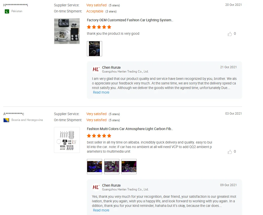Image resolution: width=263 pixels, height=215 pixels.
Task: View the third steering wheel review photo
Action: pyautogui.click(x=129, y=167)
